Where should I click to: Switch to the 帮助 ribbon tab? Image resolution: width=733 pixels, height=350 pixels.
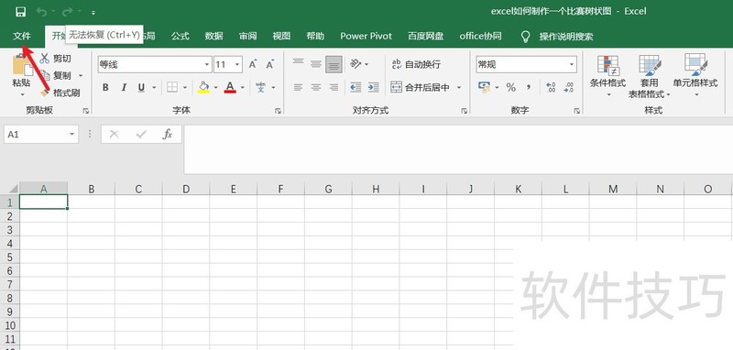315,36
